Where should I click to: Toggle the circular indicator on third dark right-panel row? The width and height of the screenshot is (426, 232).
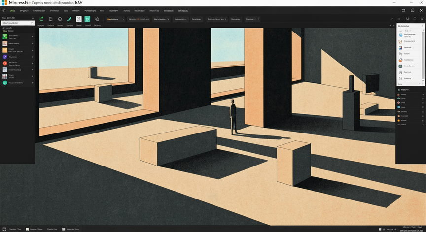click(423, 103)
